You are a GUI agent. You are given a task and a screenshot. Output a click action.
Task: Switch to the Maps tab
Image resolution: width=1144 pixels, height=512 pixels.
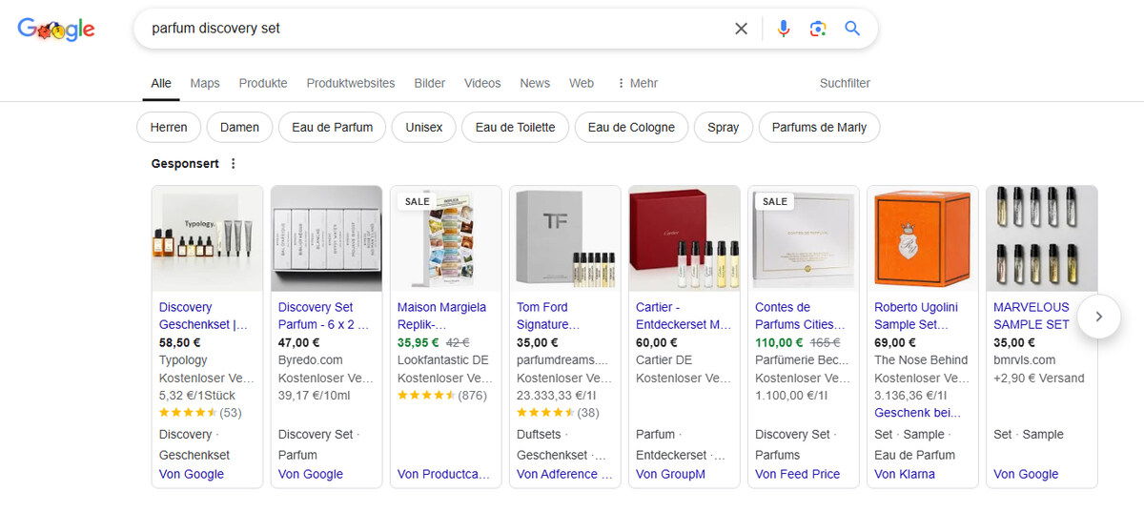(x=205, y=83)
